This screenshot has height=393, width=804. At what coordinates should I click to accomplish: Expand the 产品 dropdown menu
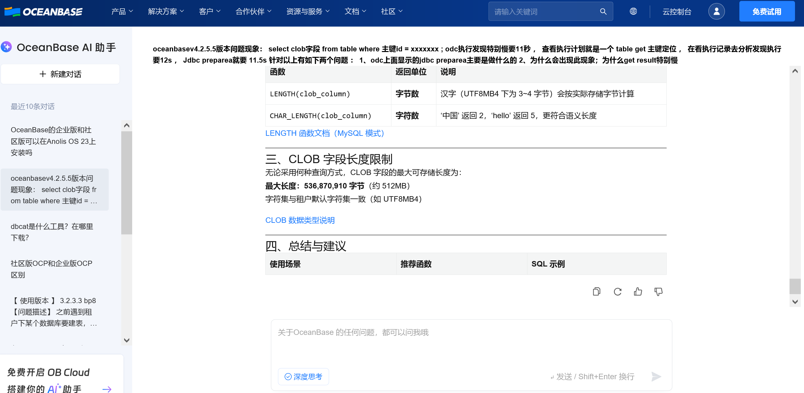coord(122,12)
